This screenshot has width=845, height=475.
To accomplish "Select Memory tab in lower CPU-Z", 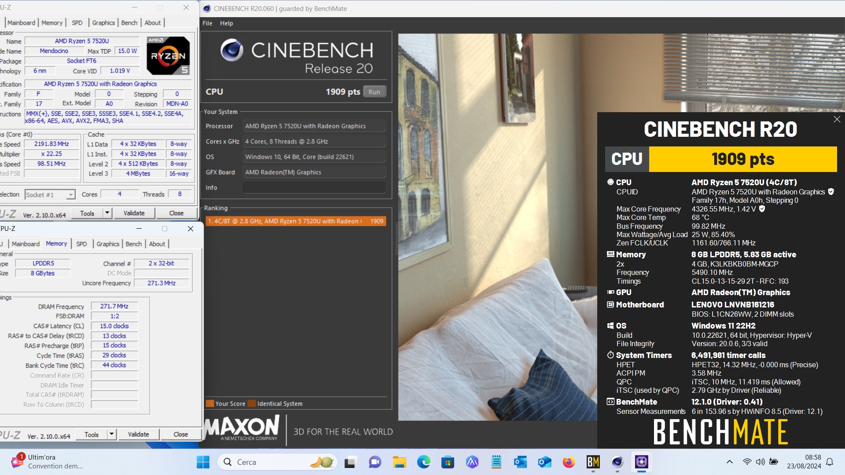I will [56, 244].
